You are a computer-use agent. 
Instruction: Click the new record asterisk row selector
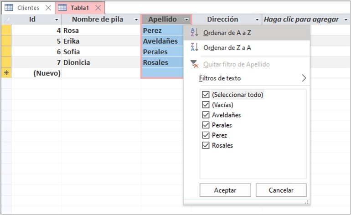pos(6,73)
